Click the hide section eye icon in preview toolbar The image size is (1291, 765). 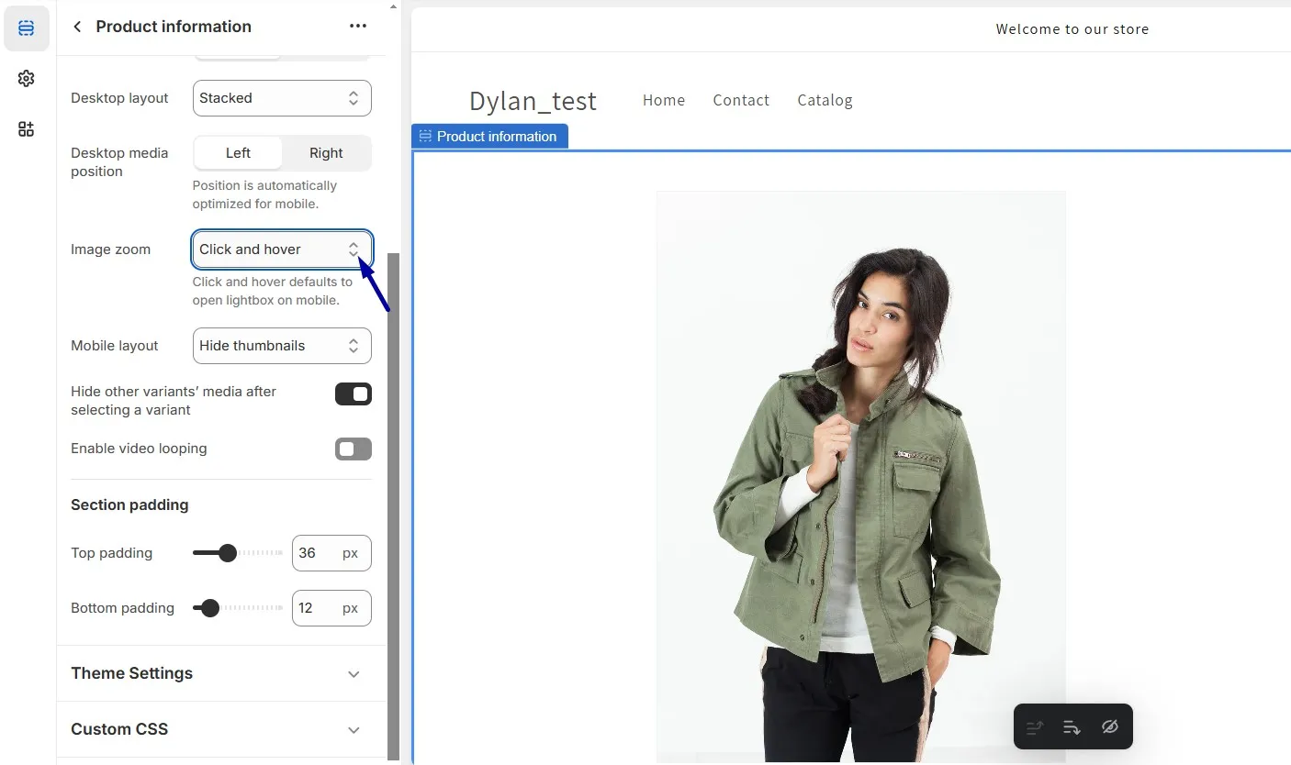click(x=1110, y=727)
